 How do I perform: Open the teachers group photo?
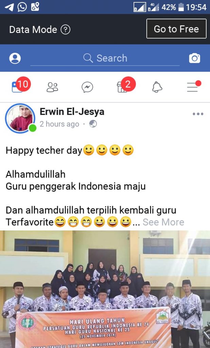coord(105,289)
